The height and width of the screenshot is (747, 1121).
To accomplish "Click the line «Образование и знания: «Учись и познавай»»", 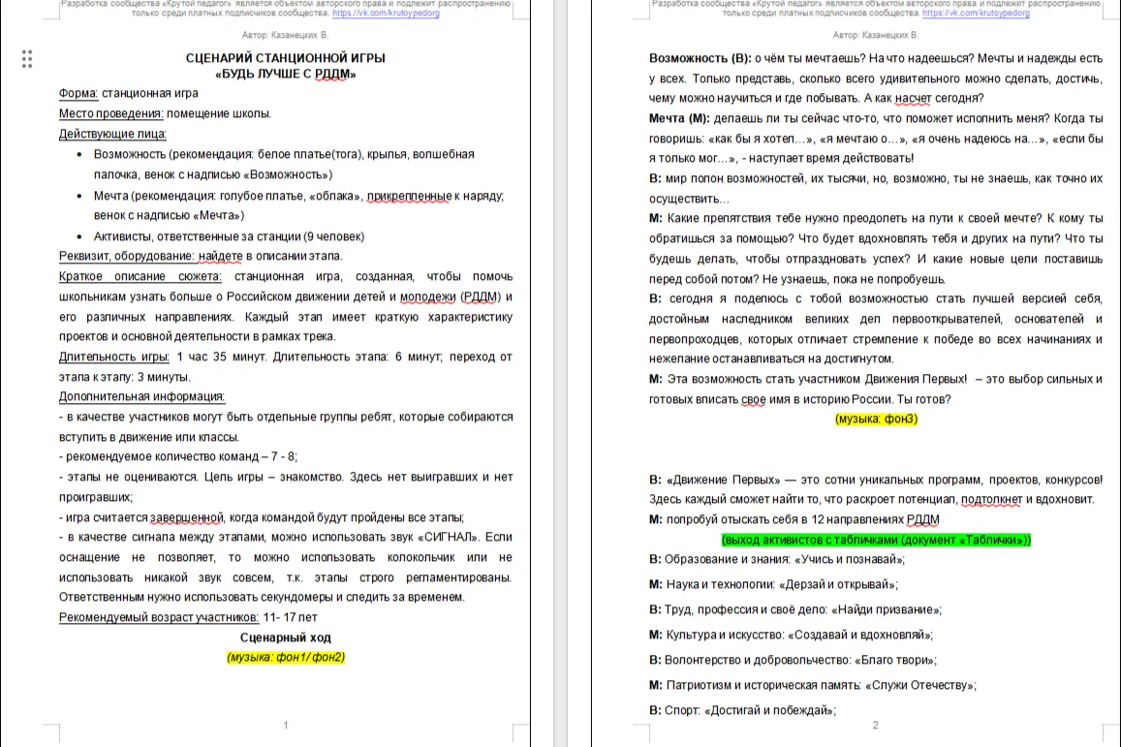I will click(x=777, y=560).
